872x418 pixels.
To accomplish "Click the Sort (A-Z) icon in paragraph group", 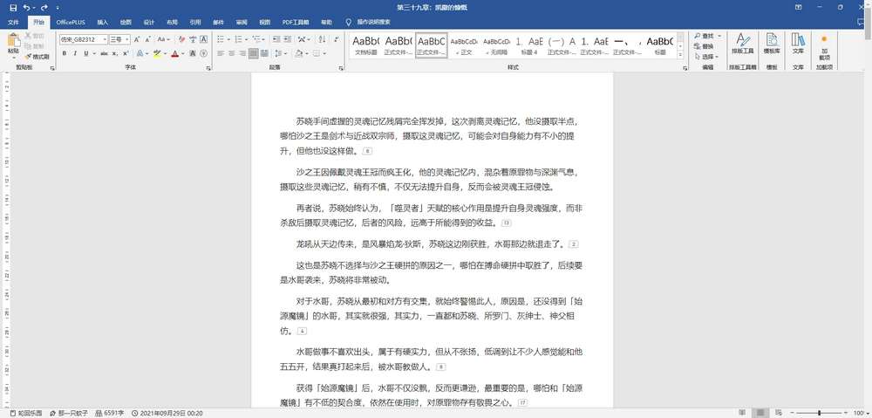I will pos(324,39).
